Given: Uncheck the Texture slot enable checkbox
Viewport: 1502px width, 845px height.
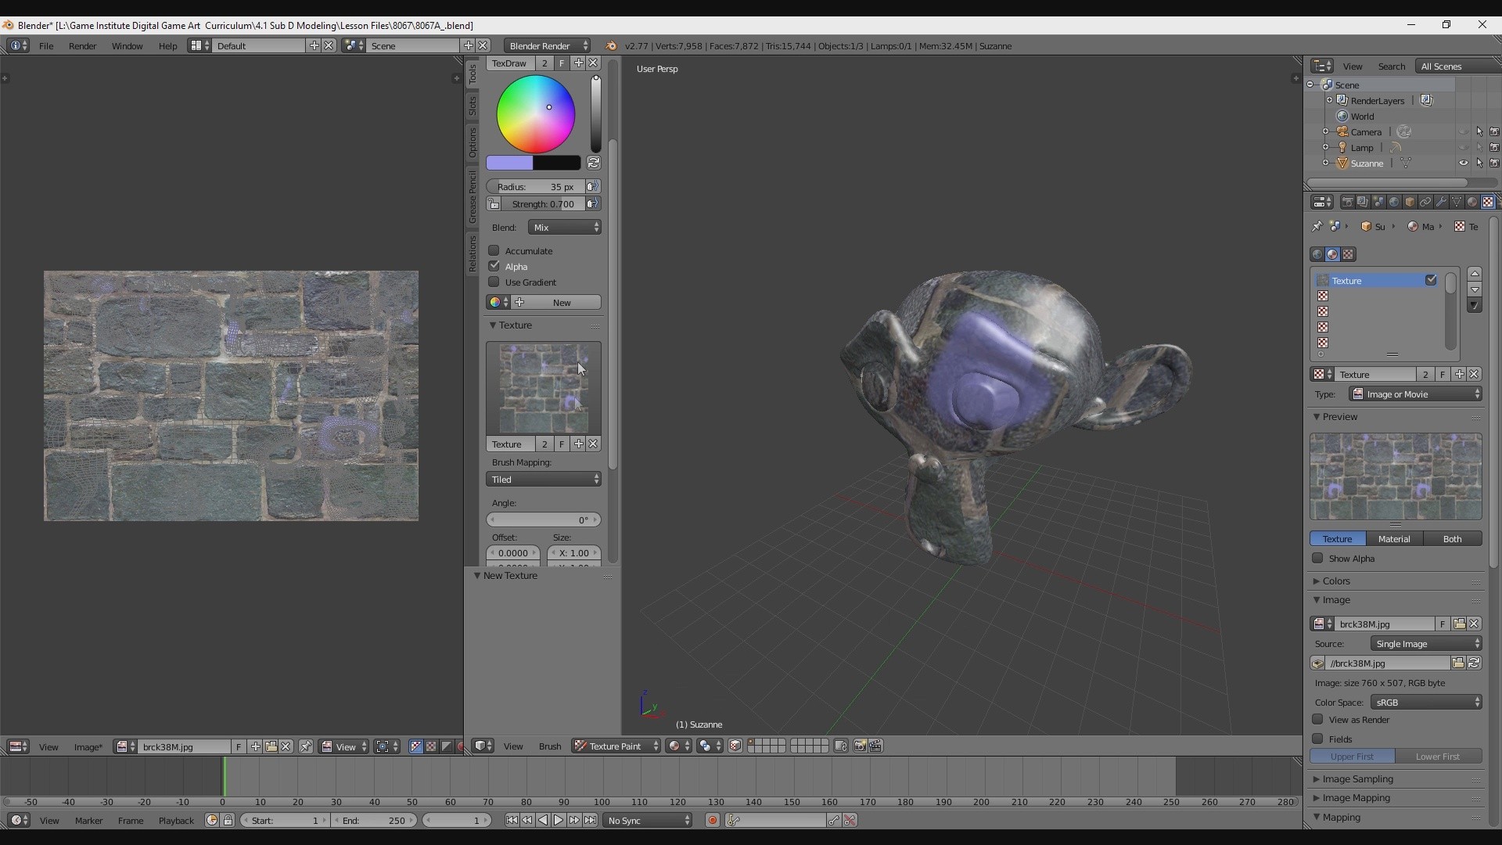Looking at the screenshot, I should [1431, 280].
